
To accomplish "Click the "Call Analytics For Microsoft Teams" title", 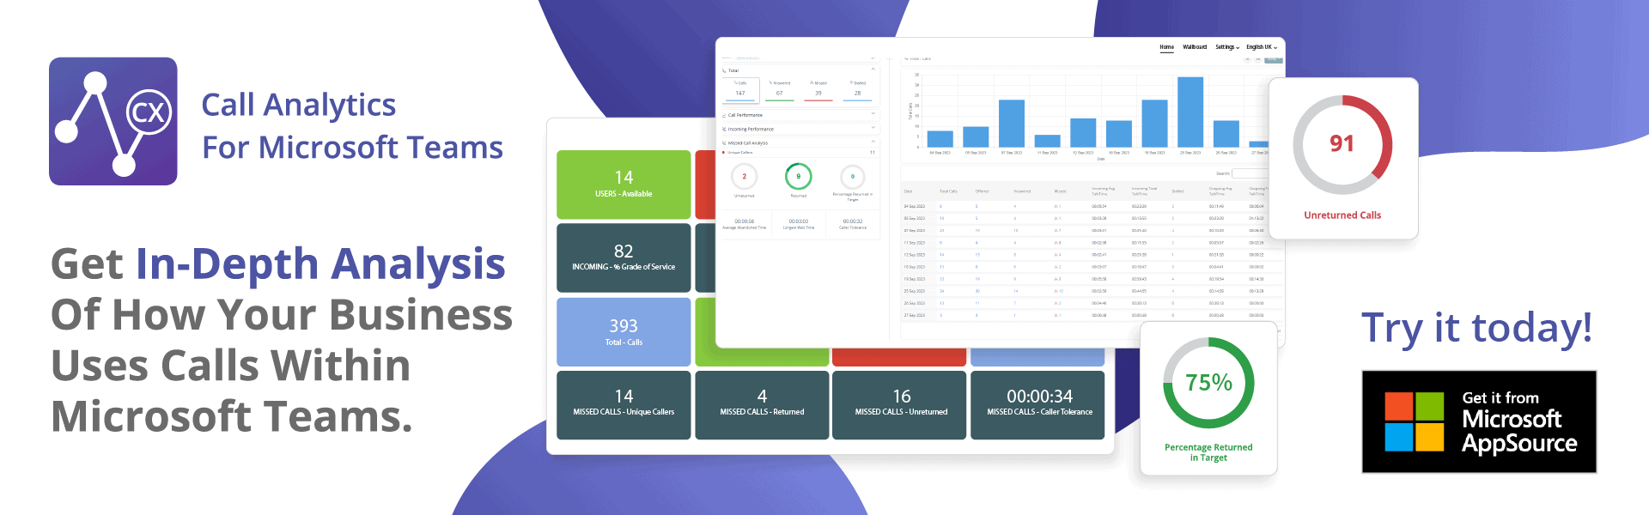I will coord(352,126).
